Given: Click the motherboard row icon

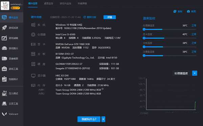Looking at the screenshot, I should coord(33,54).
